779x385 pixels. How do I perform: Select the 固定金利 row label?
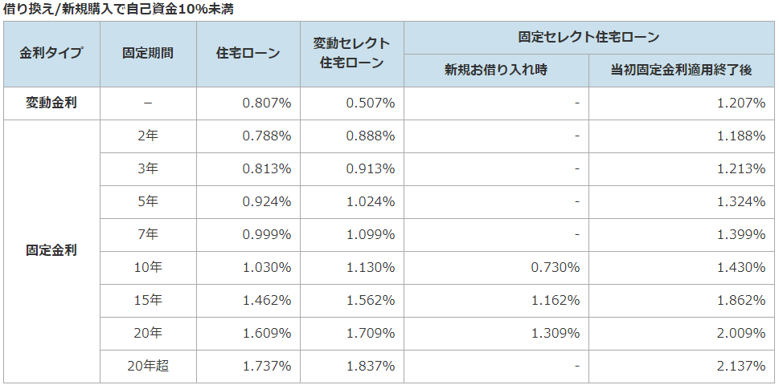[51, 251]
